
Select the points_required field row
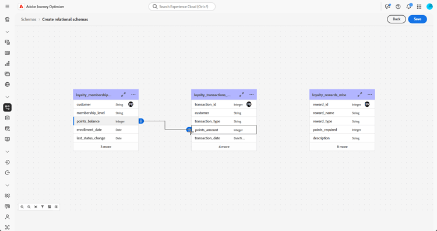342,129
